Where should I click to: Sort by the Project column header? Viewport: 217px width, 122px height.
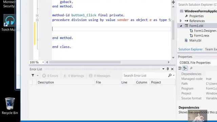(162, 82)
